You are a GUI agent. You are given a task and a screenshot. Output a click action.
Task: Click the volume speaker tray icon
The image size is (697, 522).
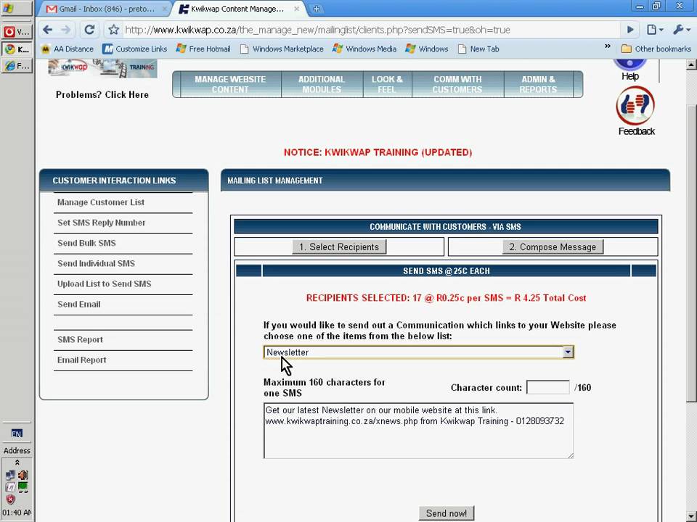tap(23, 476)
